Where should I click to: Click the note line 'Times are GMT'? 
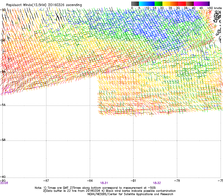coord(58,188)
